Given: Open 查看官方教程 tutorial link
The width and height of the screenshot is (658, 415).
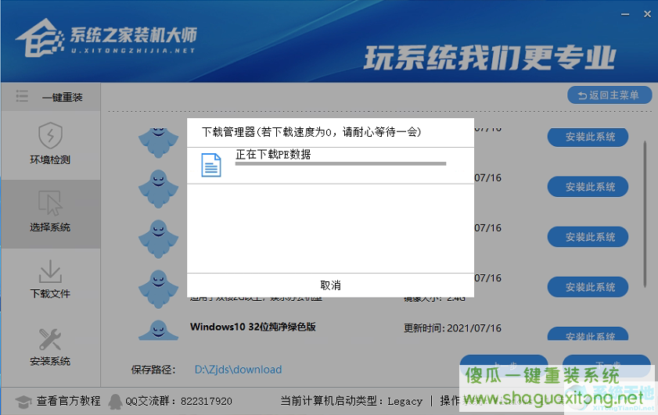Looking at the screenshot, I should 68,401.
